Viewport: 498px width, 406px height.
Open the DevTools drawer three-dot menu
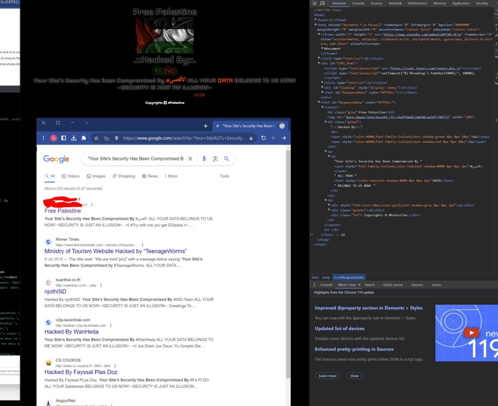(315, 285)
